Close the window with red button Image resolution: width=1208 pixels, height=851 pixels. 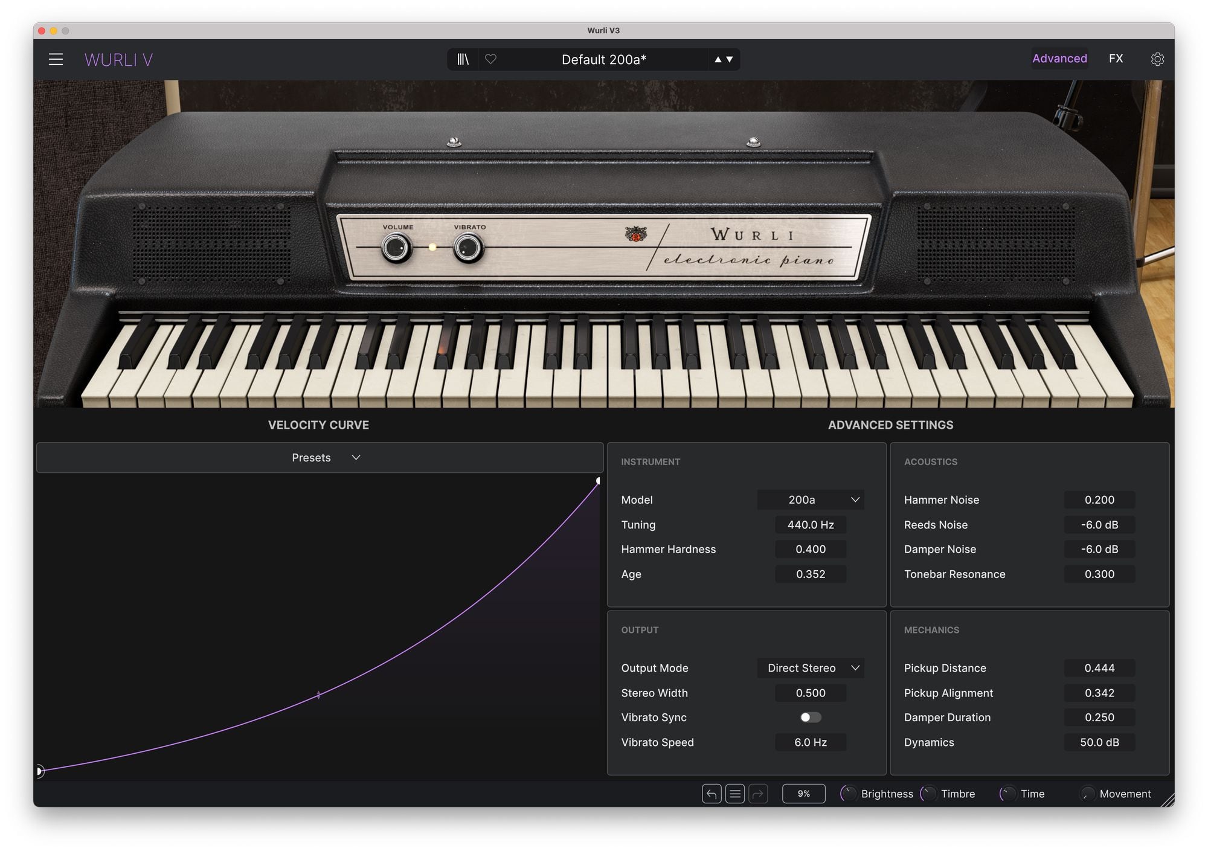point(41,30)
